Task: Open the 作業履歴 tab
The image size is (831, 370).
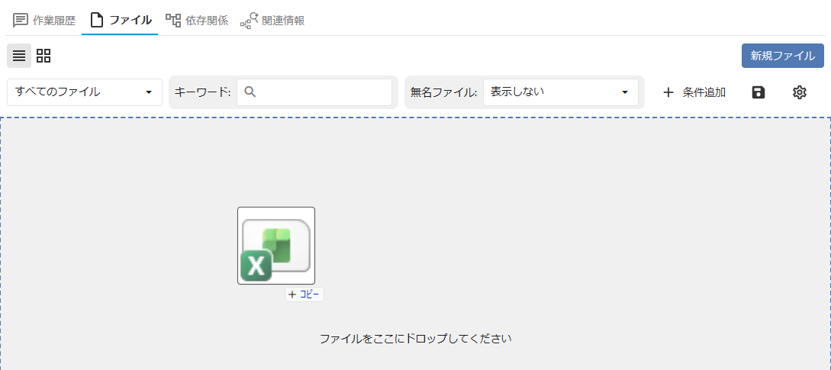Action: [44, 21]
